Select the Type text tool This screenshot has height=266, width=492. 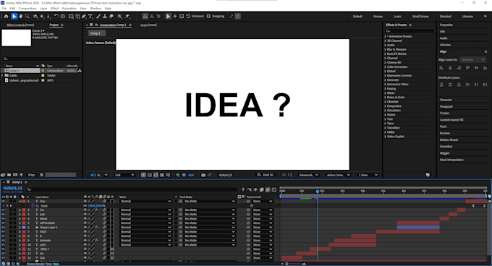[x=90, y=17]
